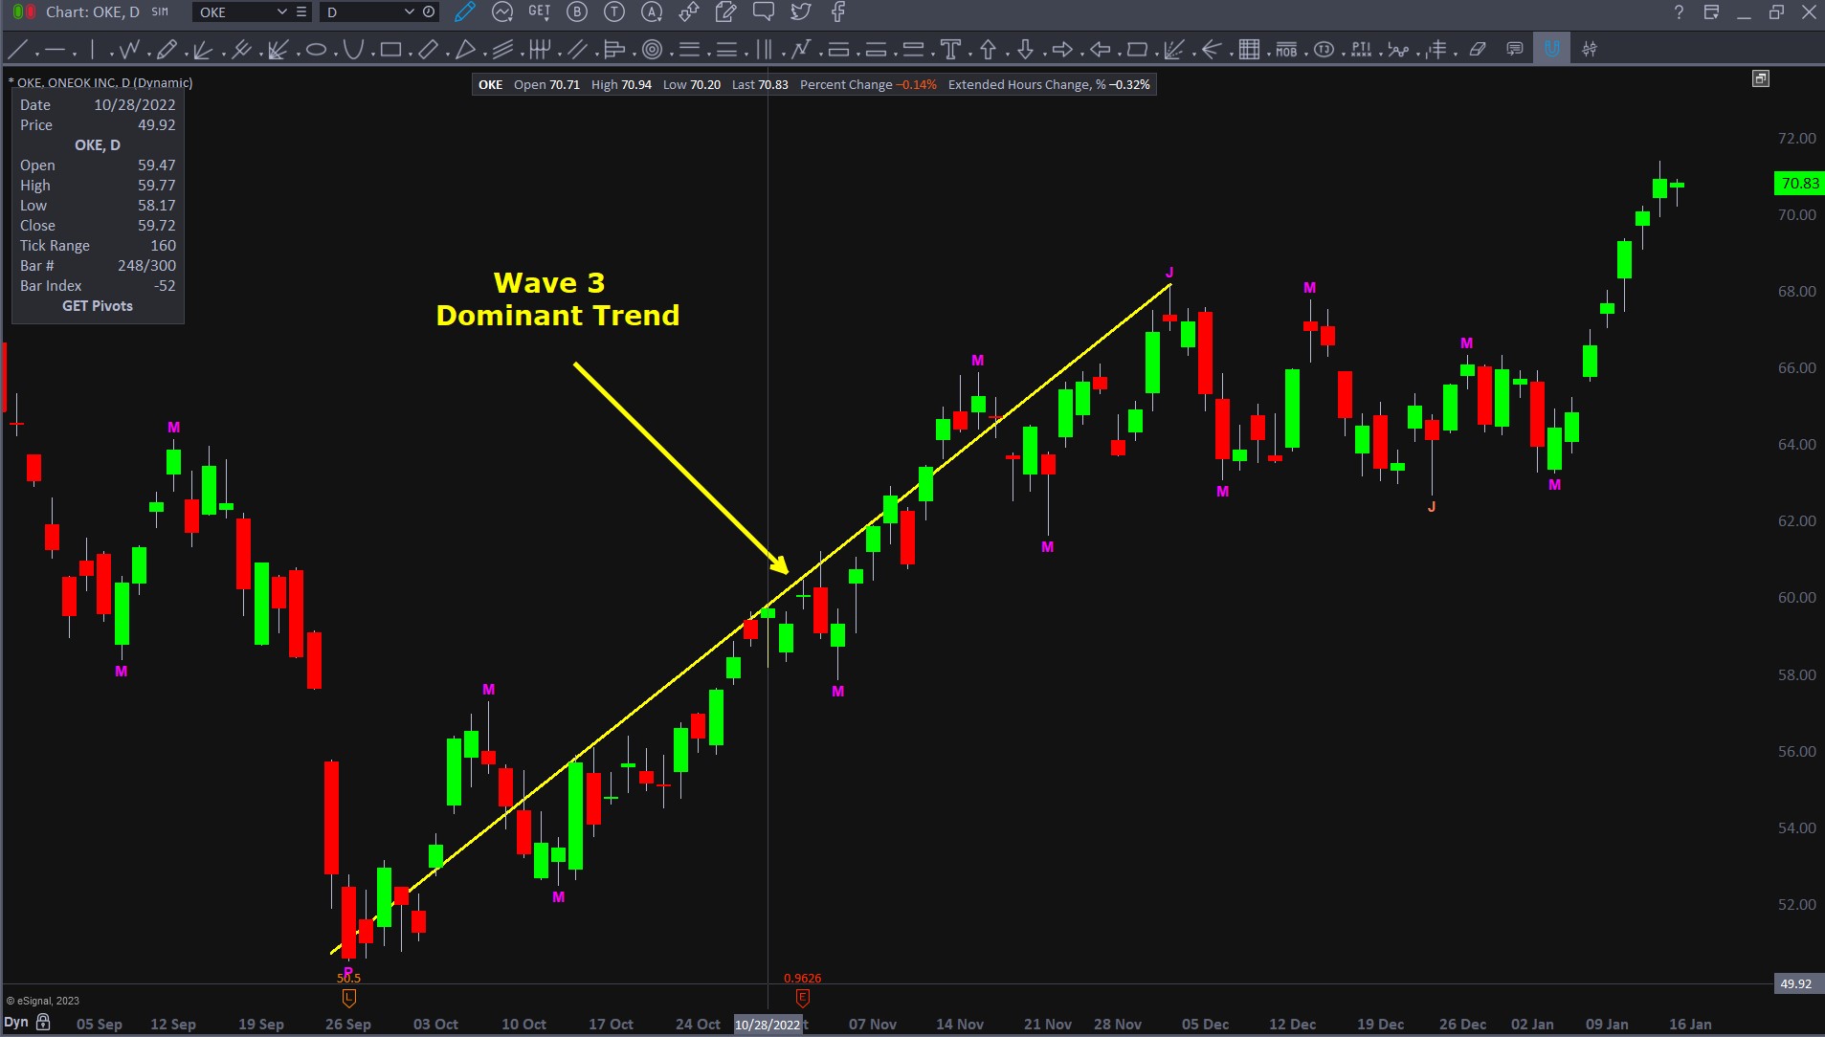This screenshot has width=1825, height=1037.
Task: Click the 70.83 last price label
Action: pos(1799,183)
